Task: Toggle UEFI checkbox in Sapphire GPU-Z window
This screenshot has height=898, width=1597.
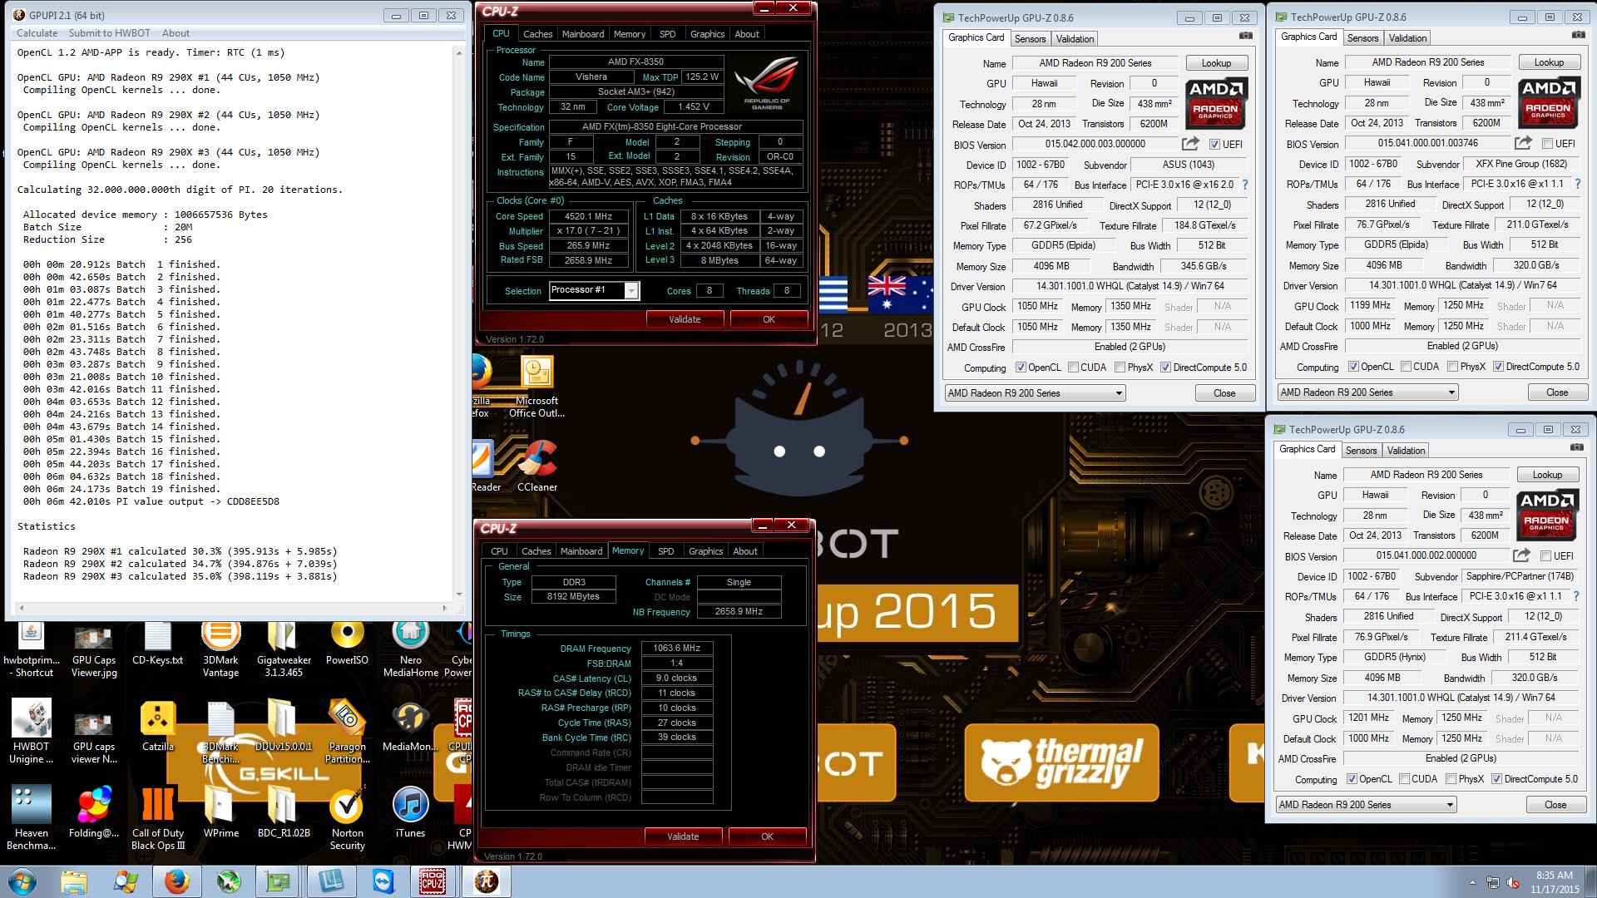Action: click(x=1545, y=555)
